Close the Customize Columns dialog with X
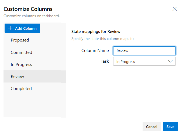 [175, 9]
